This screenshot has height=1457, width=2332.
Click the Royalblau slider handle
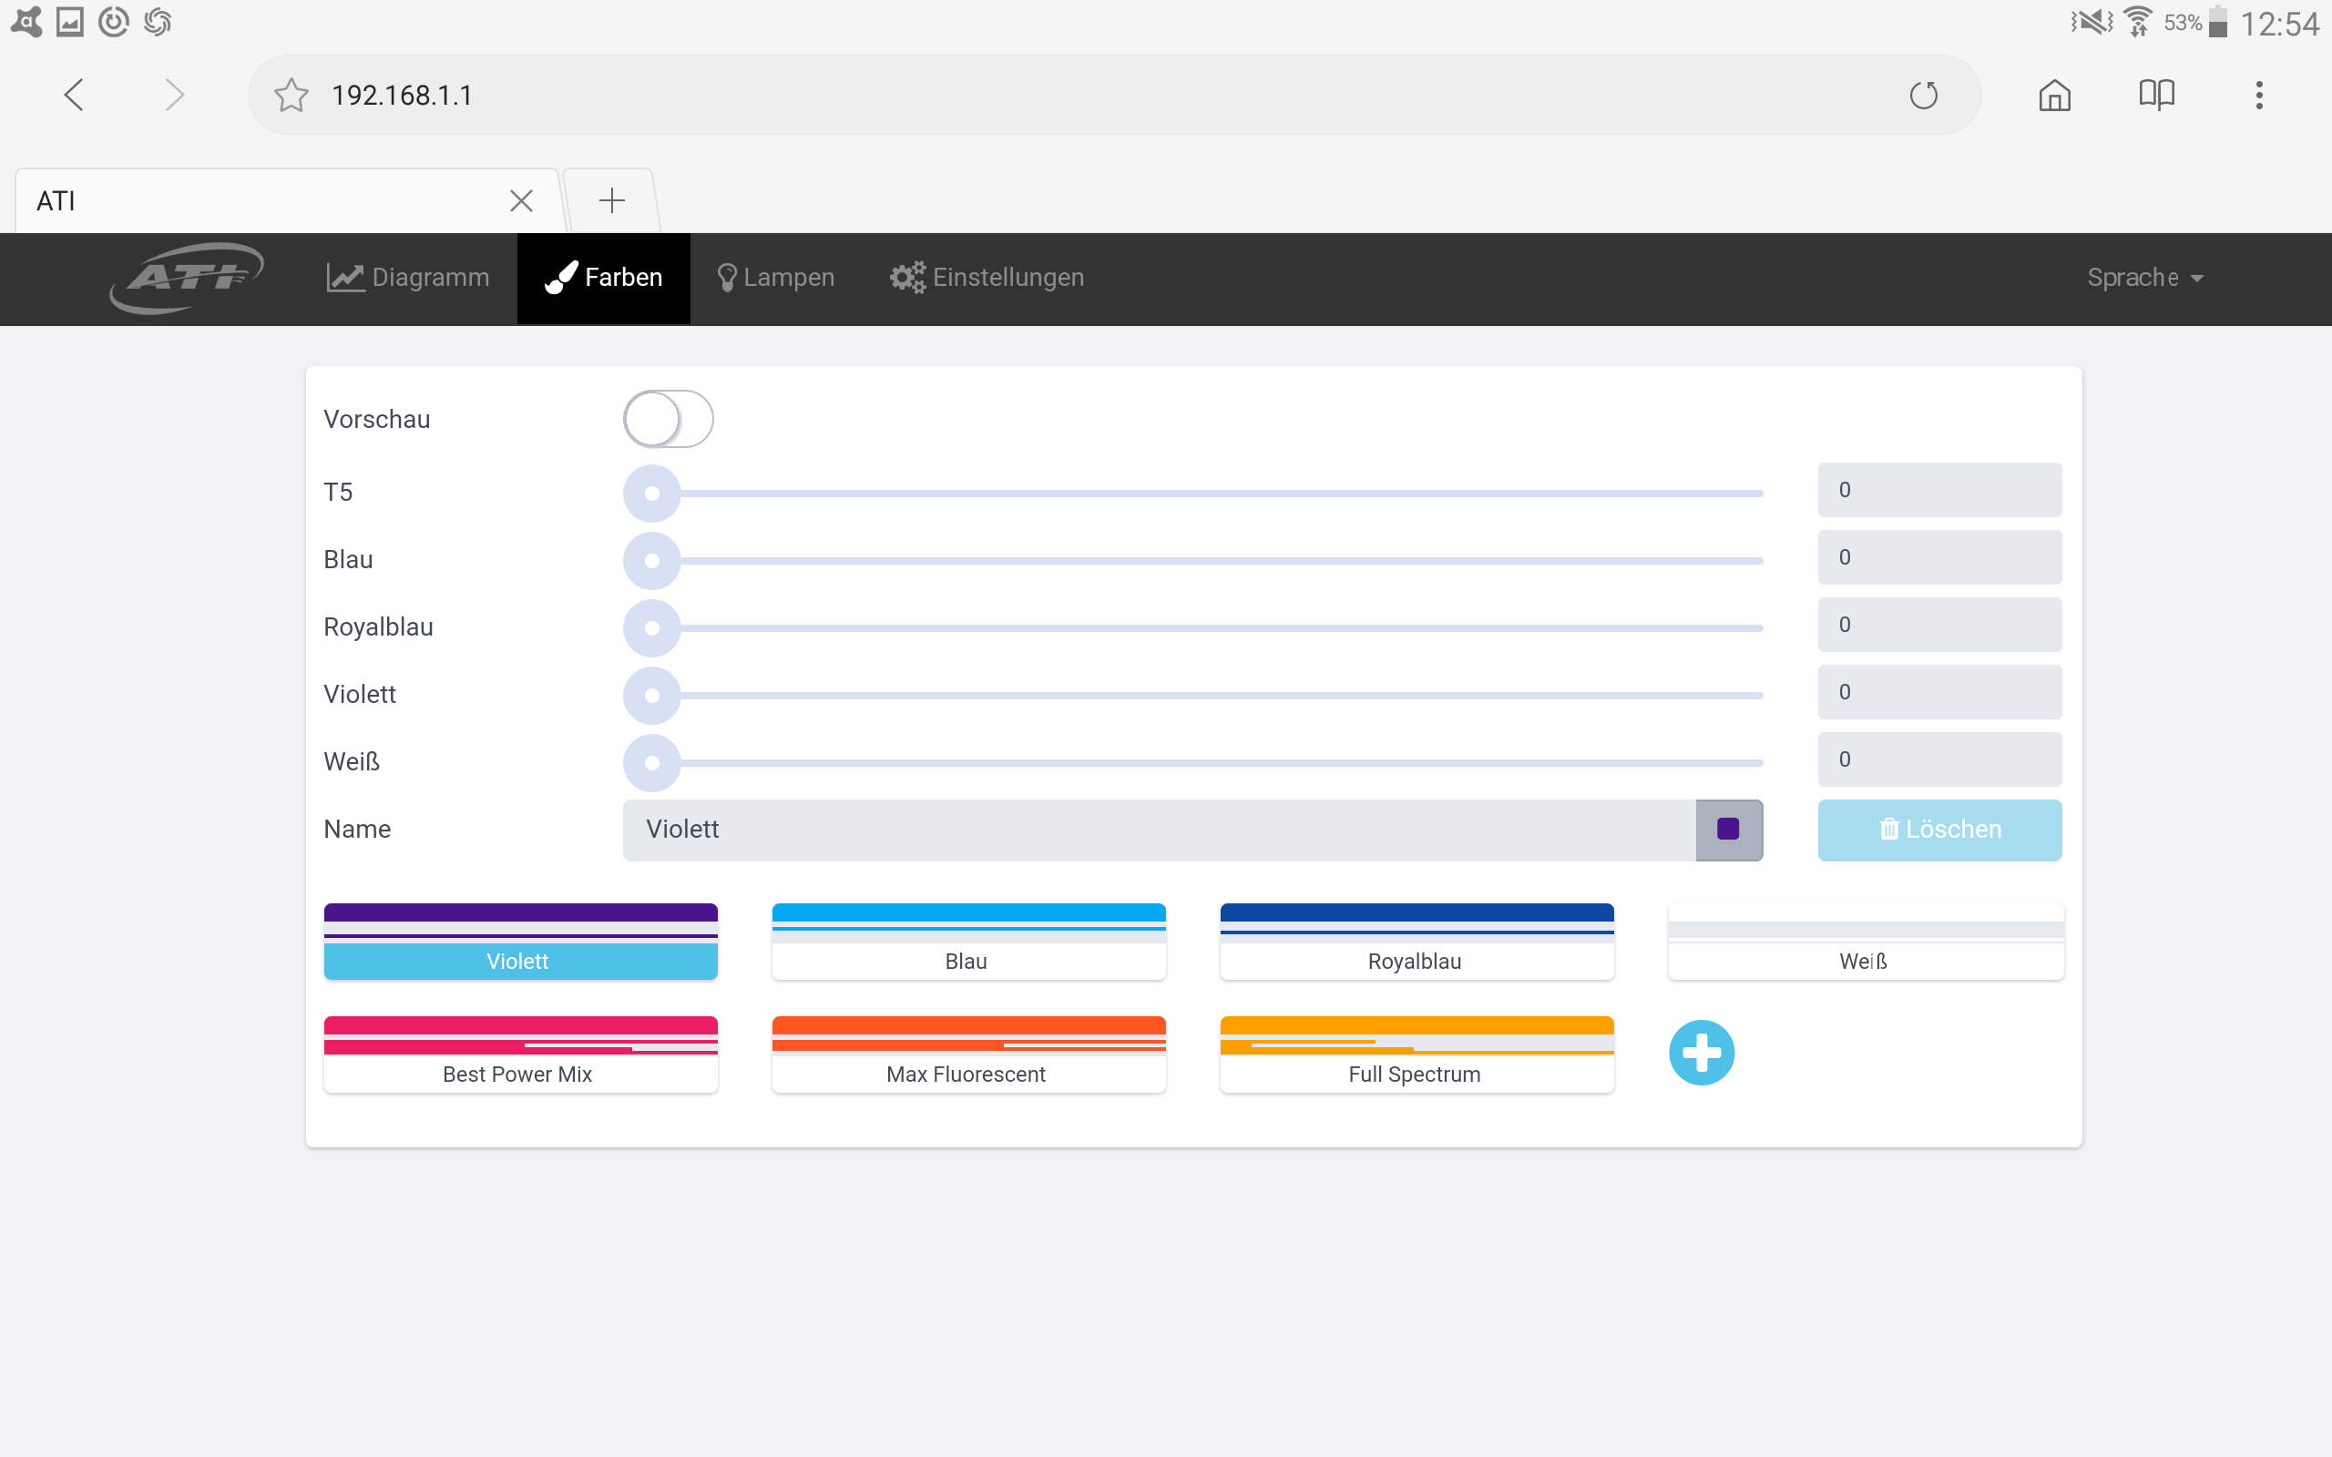pyautogui.click(x=652, y=628)
